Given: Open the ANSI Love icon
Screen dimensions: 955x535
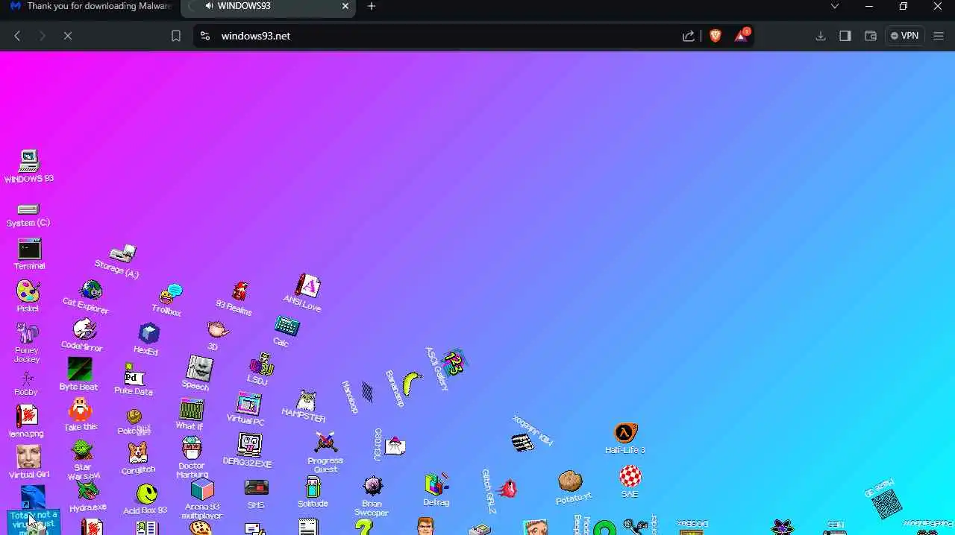Looking at the screenshot, I should point(307,286).
